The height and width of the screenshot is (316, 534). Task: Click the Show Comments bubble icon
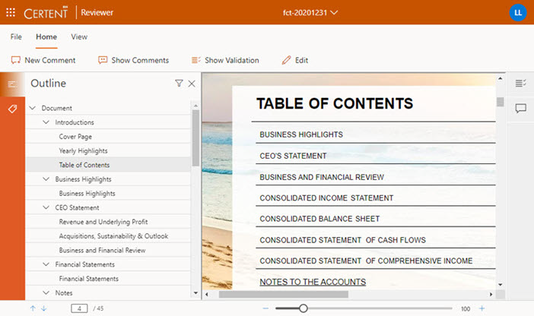click(x=103, y=60)
